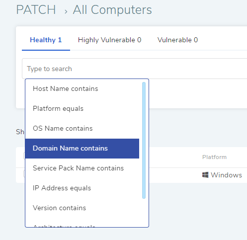Pick the Platform equals filter option
The height and width of the screenshot is (240, 247).
pyautogui.click(x=82, y=109)
